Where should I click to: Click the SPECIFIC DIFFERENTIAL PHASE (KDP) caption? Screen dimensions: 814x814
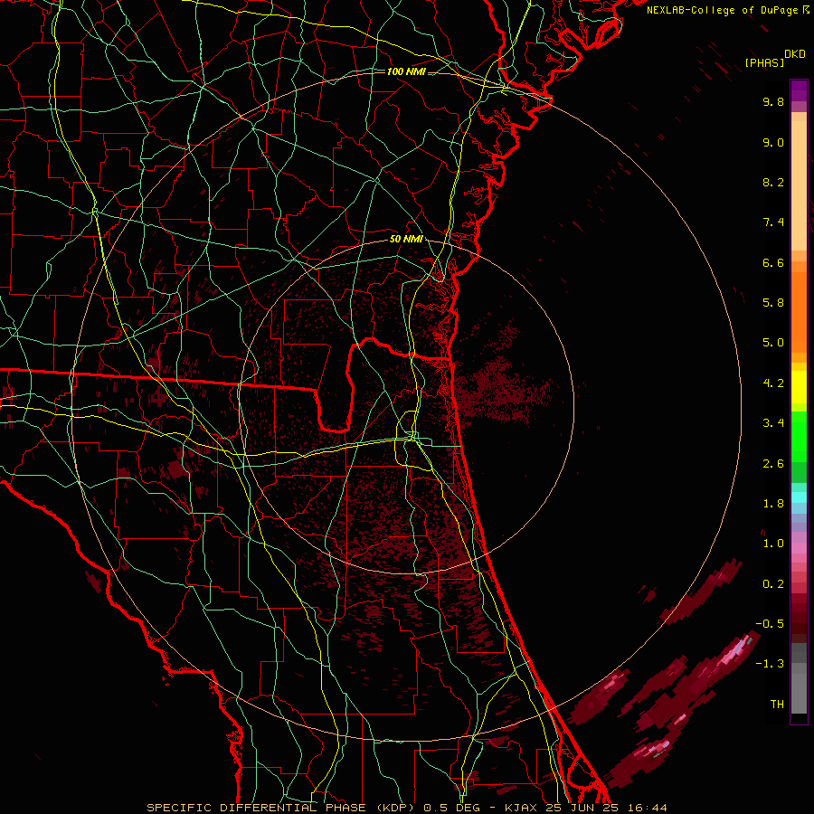pos(280,808)
